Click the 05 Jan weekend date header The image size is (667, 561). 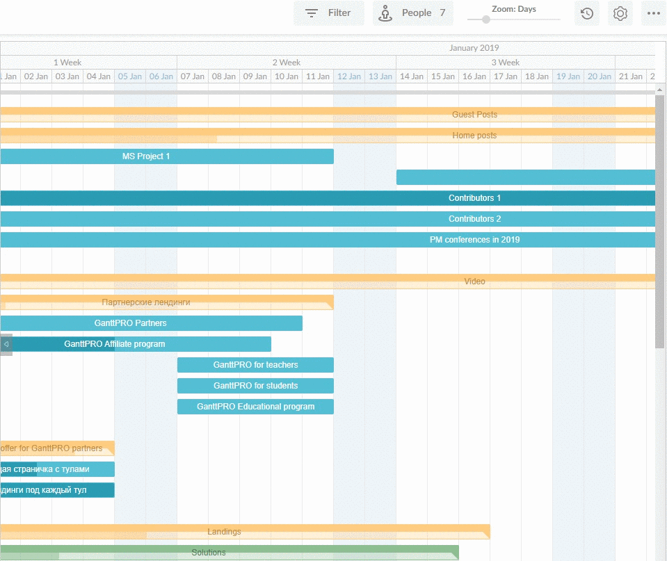tap(130, 76)
